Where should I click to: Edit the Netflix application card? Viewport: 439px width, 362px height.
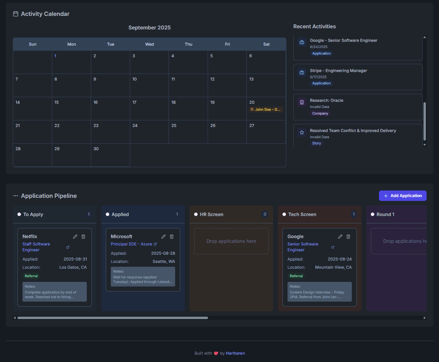pyautogui.click(x=75, y=237)
